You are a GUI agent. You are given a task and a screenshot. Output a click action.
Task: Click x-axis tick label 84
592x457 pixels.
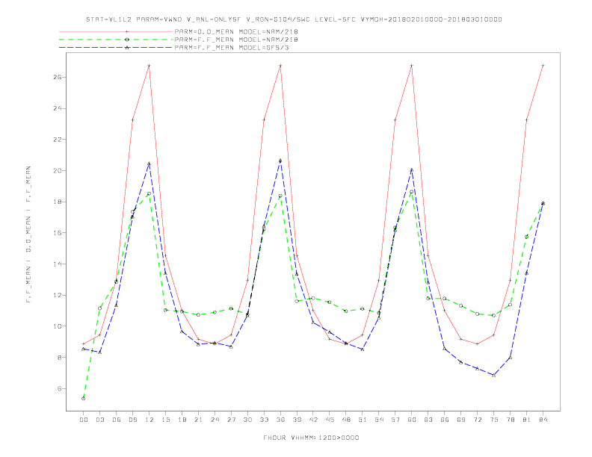pyautogui.click(x=543, y=420)
